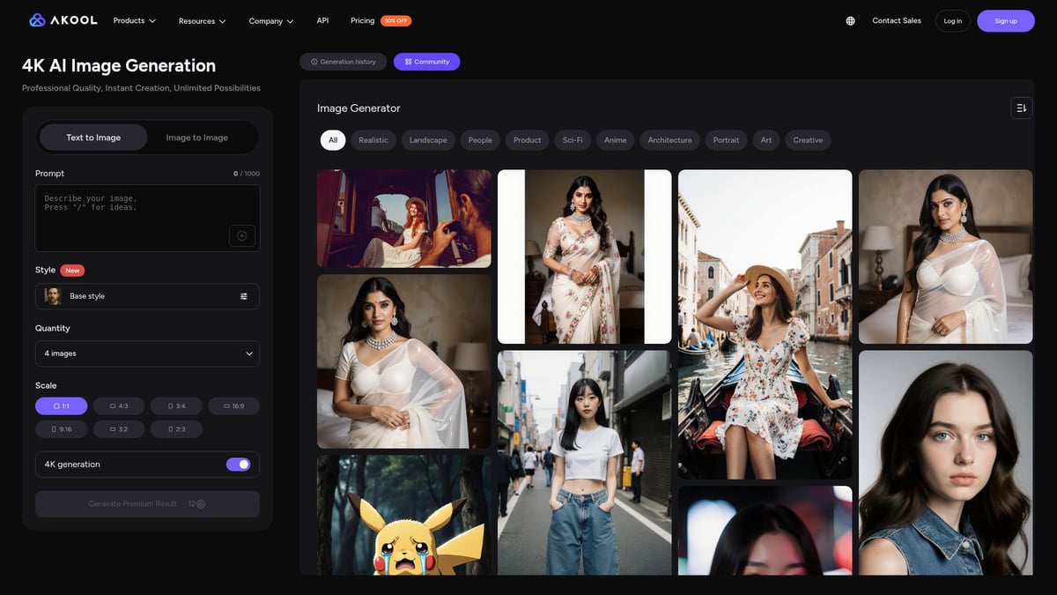Open the language globe icon
This screenshot has height=595, width=1057.
(x=850, y=21)
